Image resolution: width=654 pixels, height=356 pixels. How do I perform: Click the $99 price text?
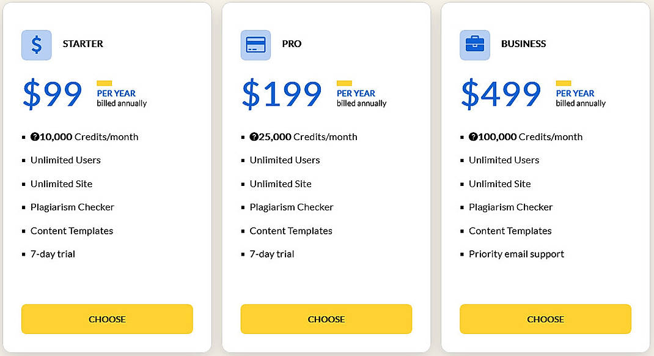tap(52, 93)
